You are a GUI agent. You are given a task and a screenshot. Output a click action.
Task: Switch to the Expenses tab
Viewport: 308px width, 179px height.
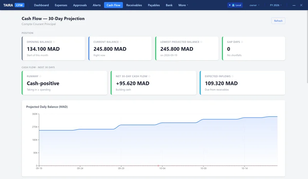[61, 5]
